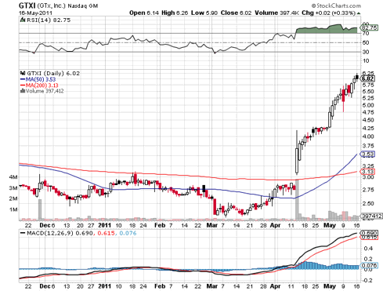Click the 397412 volume tag on the right axis

(x=371, y=216)
